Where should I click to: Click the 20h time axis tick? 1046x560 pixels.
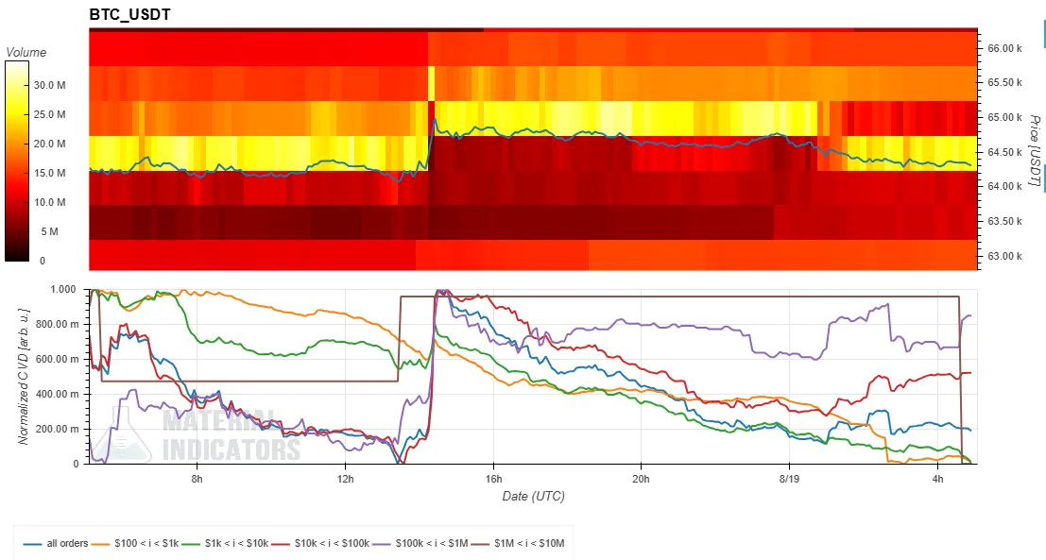[641, 479]
